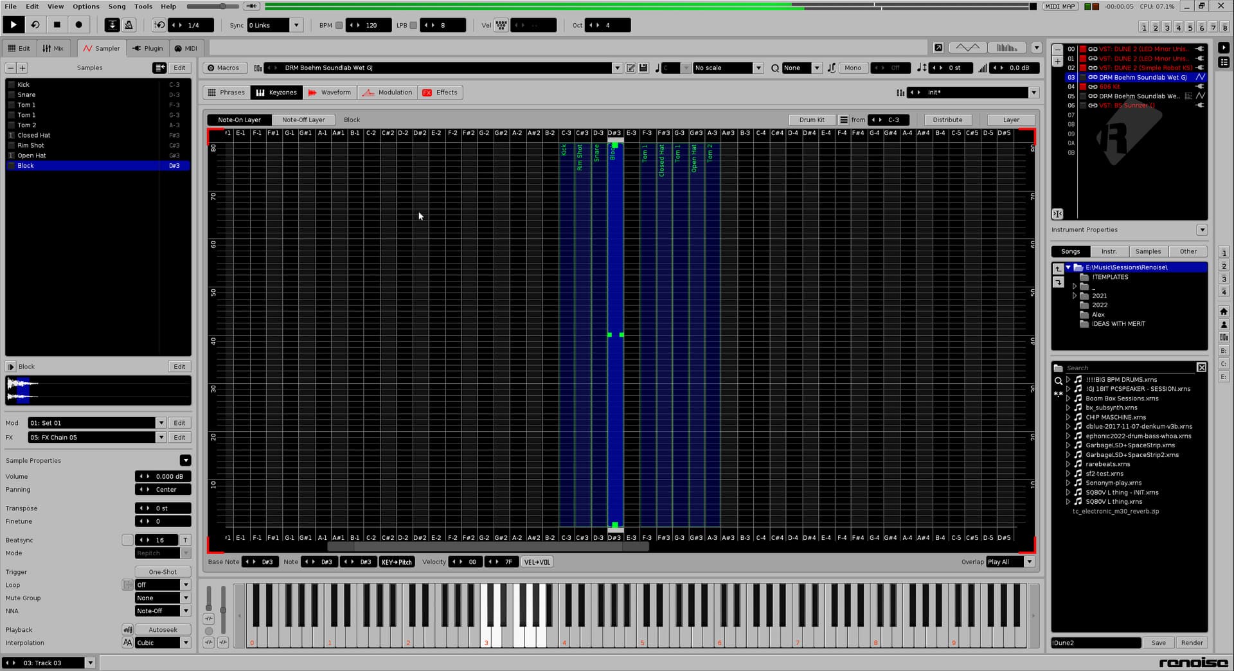Viewport: 1234px width, 671px height.
Task: Expand the 2021 folder in disk browser
Action: (1075, 296)
